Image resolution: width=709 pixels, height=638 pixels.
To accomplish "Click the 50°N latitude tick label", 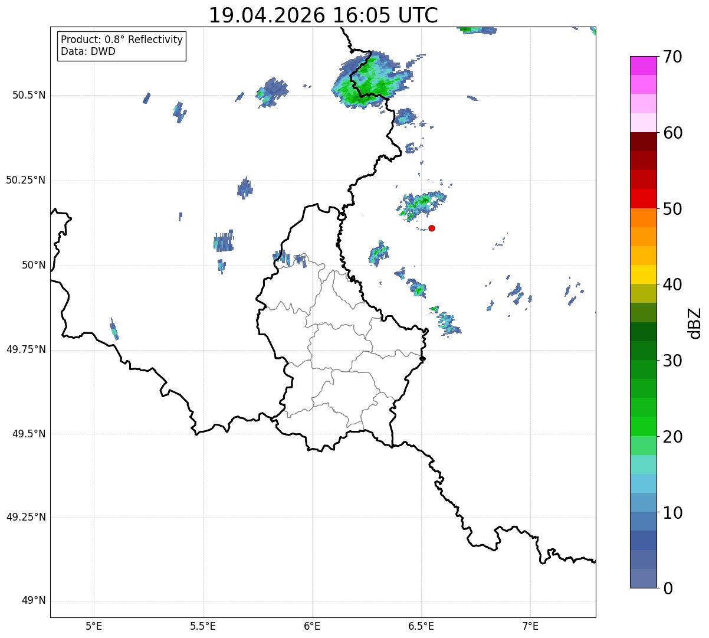I will coord(34,265).
